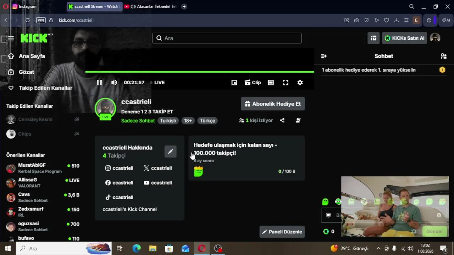This screenshot has width=454, height=255.
Task: Pause the live stream playback
Action: (x=99, y=83)
